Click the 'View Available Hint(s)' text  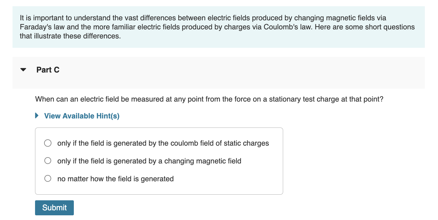coord(82,116)
